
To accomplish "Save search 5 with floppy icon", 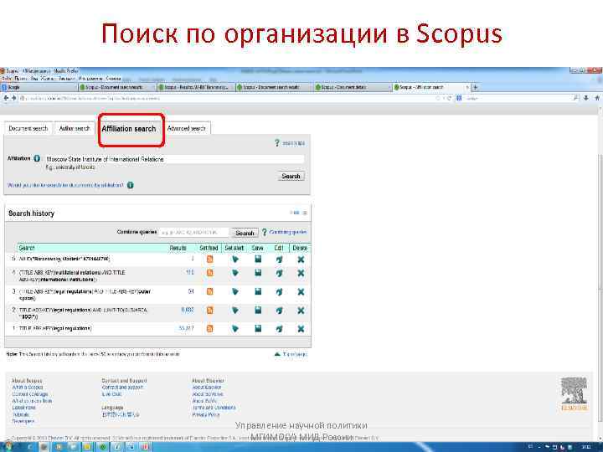I will coord(258,259).
